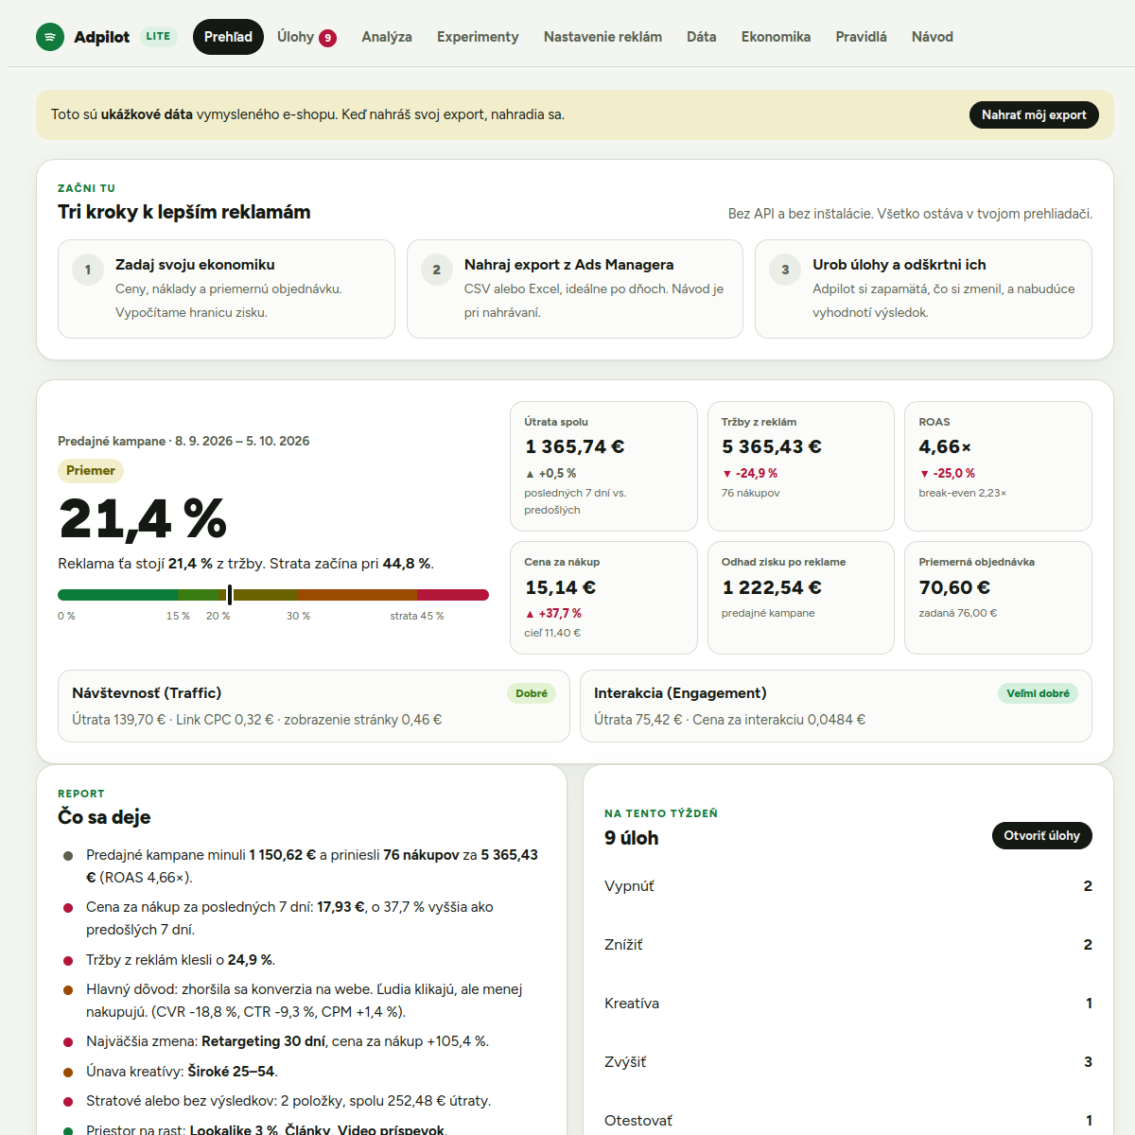The height and width of the screenshot is (1135, 1135).
Task: Select the Zvýšiť task row
Action: coord(848,1062)
